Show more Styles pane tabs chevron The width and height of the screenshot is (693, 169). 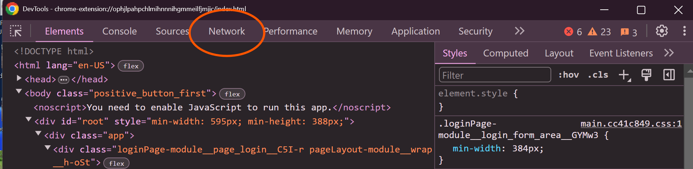pyautogui.click(x=669, y=53)
